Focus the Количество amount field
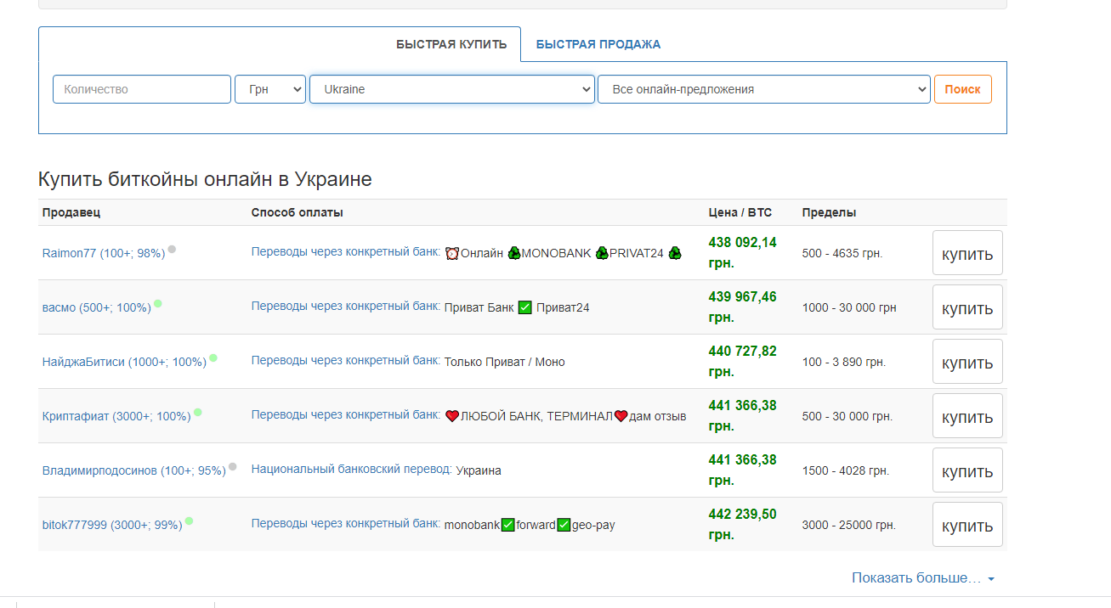 142,89
